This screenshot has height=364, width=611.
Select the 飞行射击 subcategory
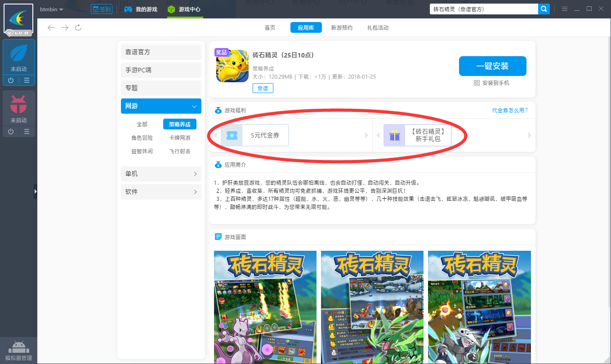180,151
